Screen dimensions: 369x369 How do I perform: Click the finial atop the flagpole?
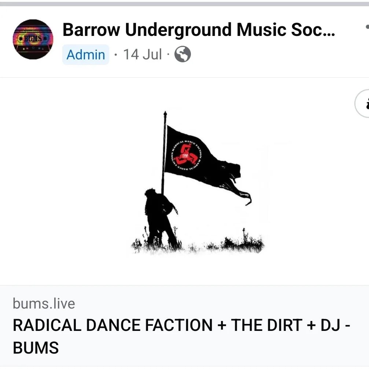click(165, 114)
